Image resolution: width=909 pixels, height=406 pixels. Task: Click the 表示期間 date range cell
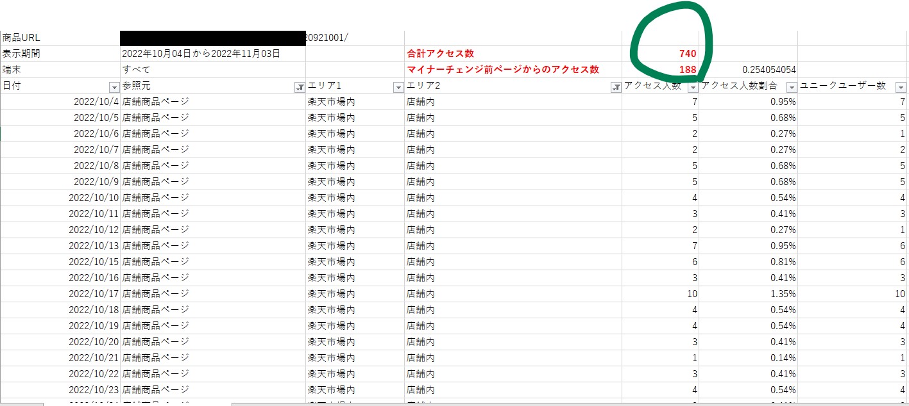pos(212,54)
